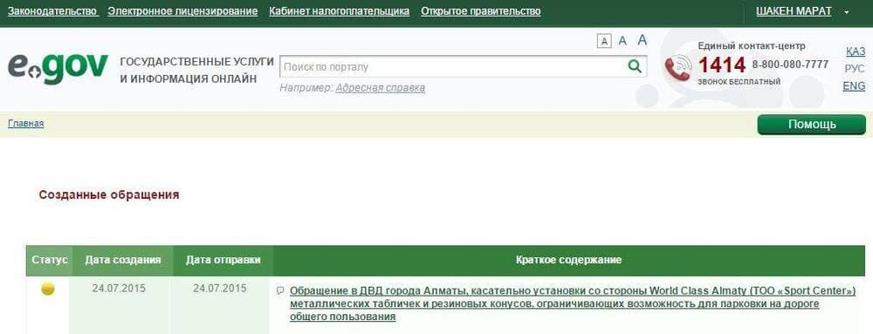Go to Главная breadcrumb
Image resolution: width=873 pixels, height=334 pixels.
coord(25,123)
